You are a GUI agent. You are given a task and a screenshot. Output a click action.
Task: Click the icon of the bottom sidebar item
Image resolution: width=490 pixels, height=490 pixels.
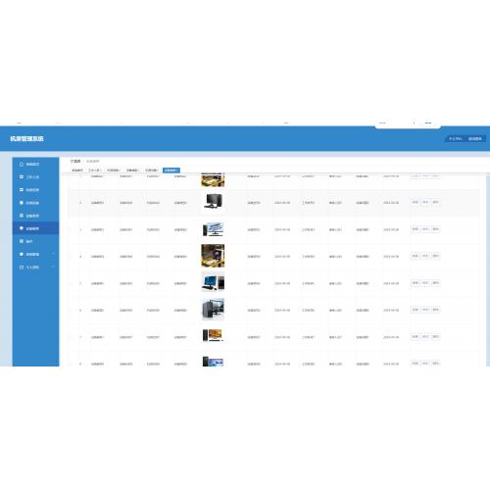click(22, 267)
